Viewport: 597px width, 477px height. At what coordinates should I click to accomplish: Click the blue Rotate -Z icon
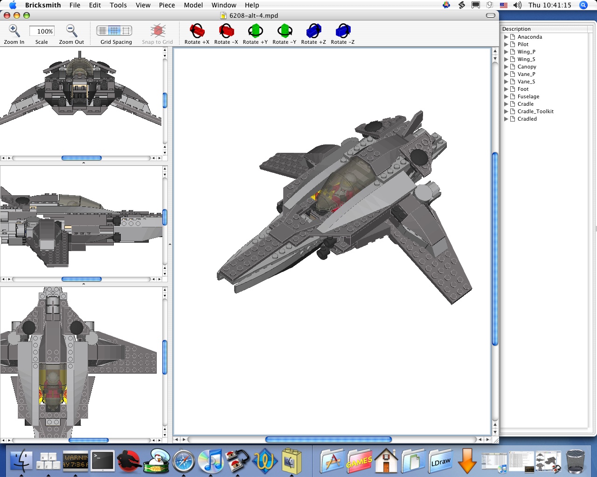[x=343, y=31]
